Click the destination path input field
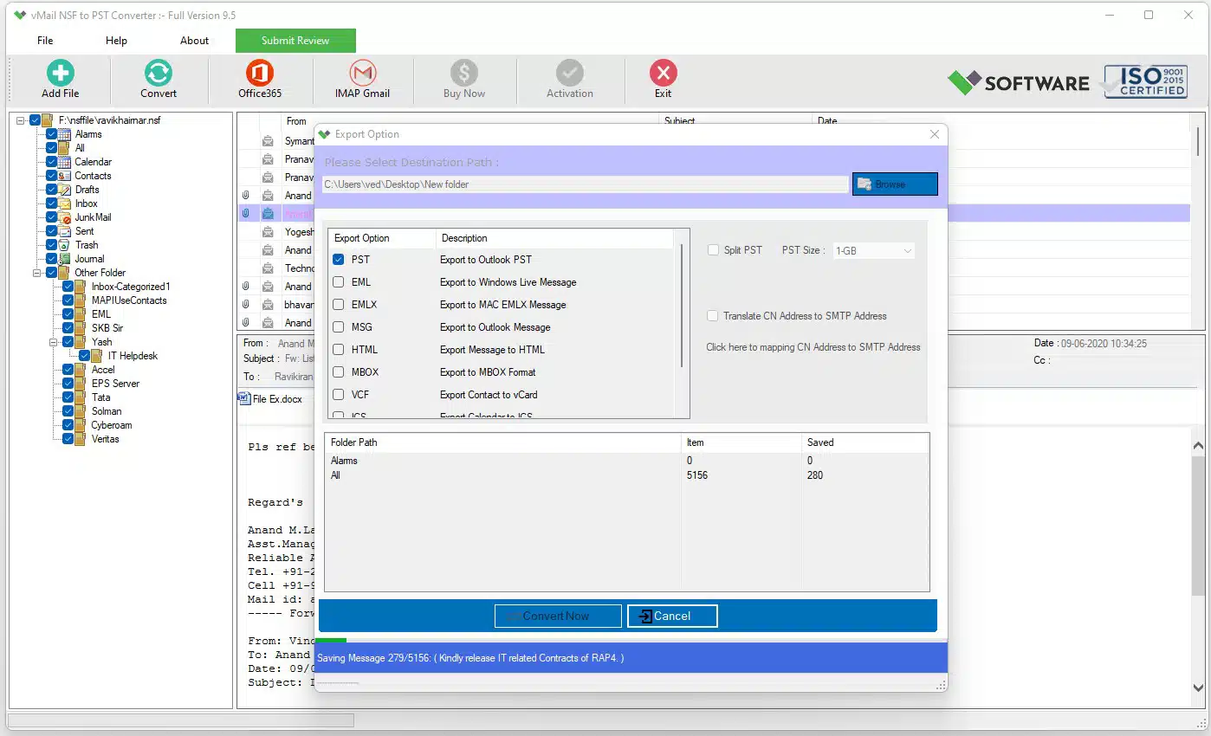The height and width of the screenshot is (736, 1211). point(585,184)
